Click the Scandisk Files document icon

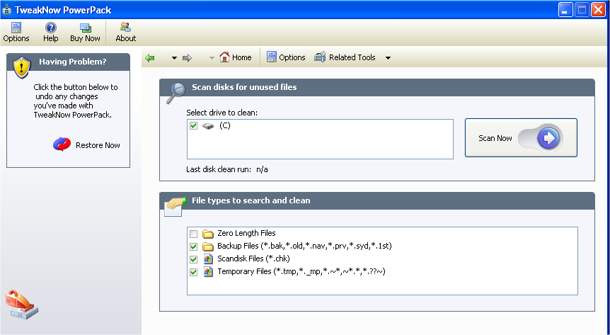point(208,259)
